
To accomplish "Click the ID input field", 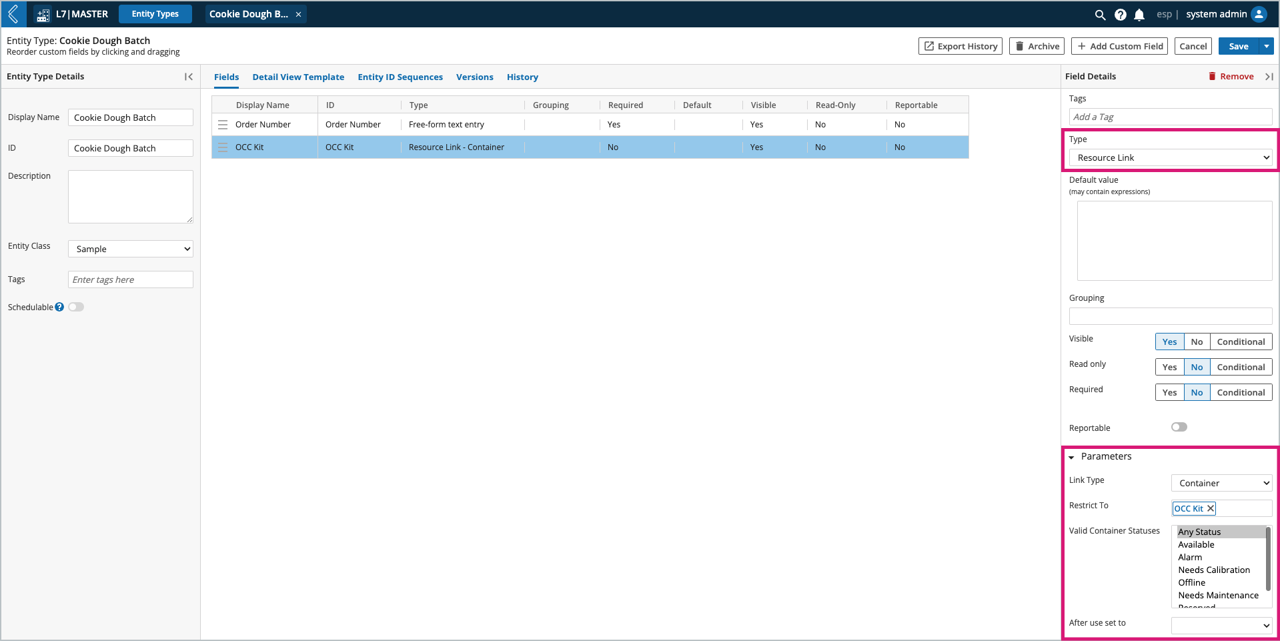I will (131, 148).
